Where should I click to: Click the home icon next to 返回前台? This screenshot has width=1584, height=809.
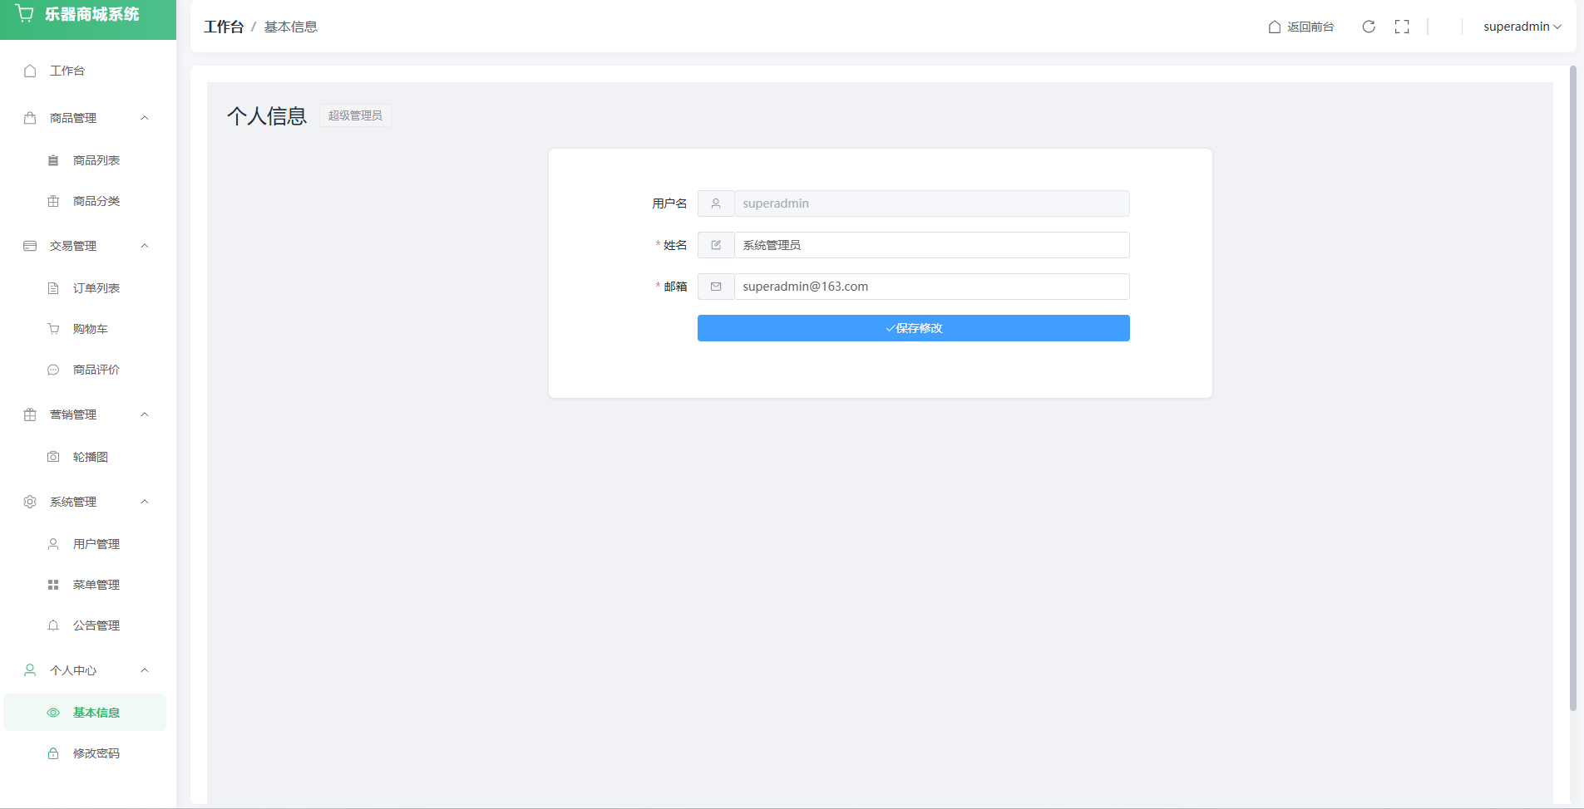point(1274,27)
